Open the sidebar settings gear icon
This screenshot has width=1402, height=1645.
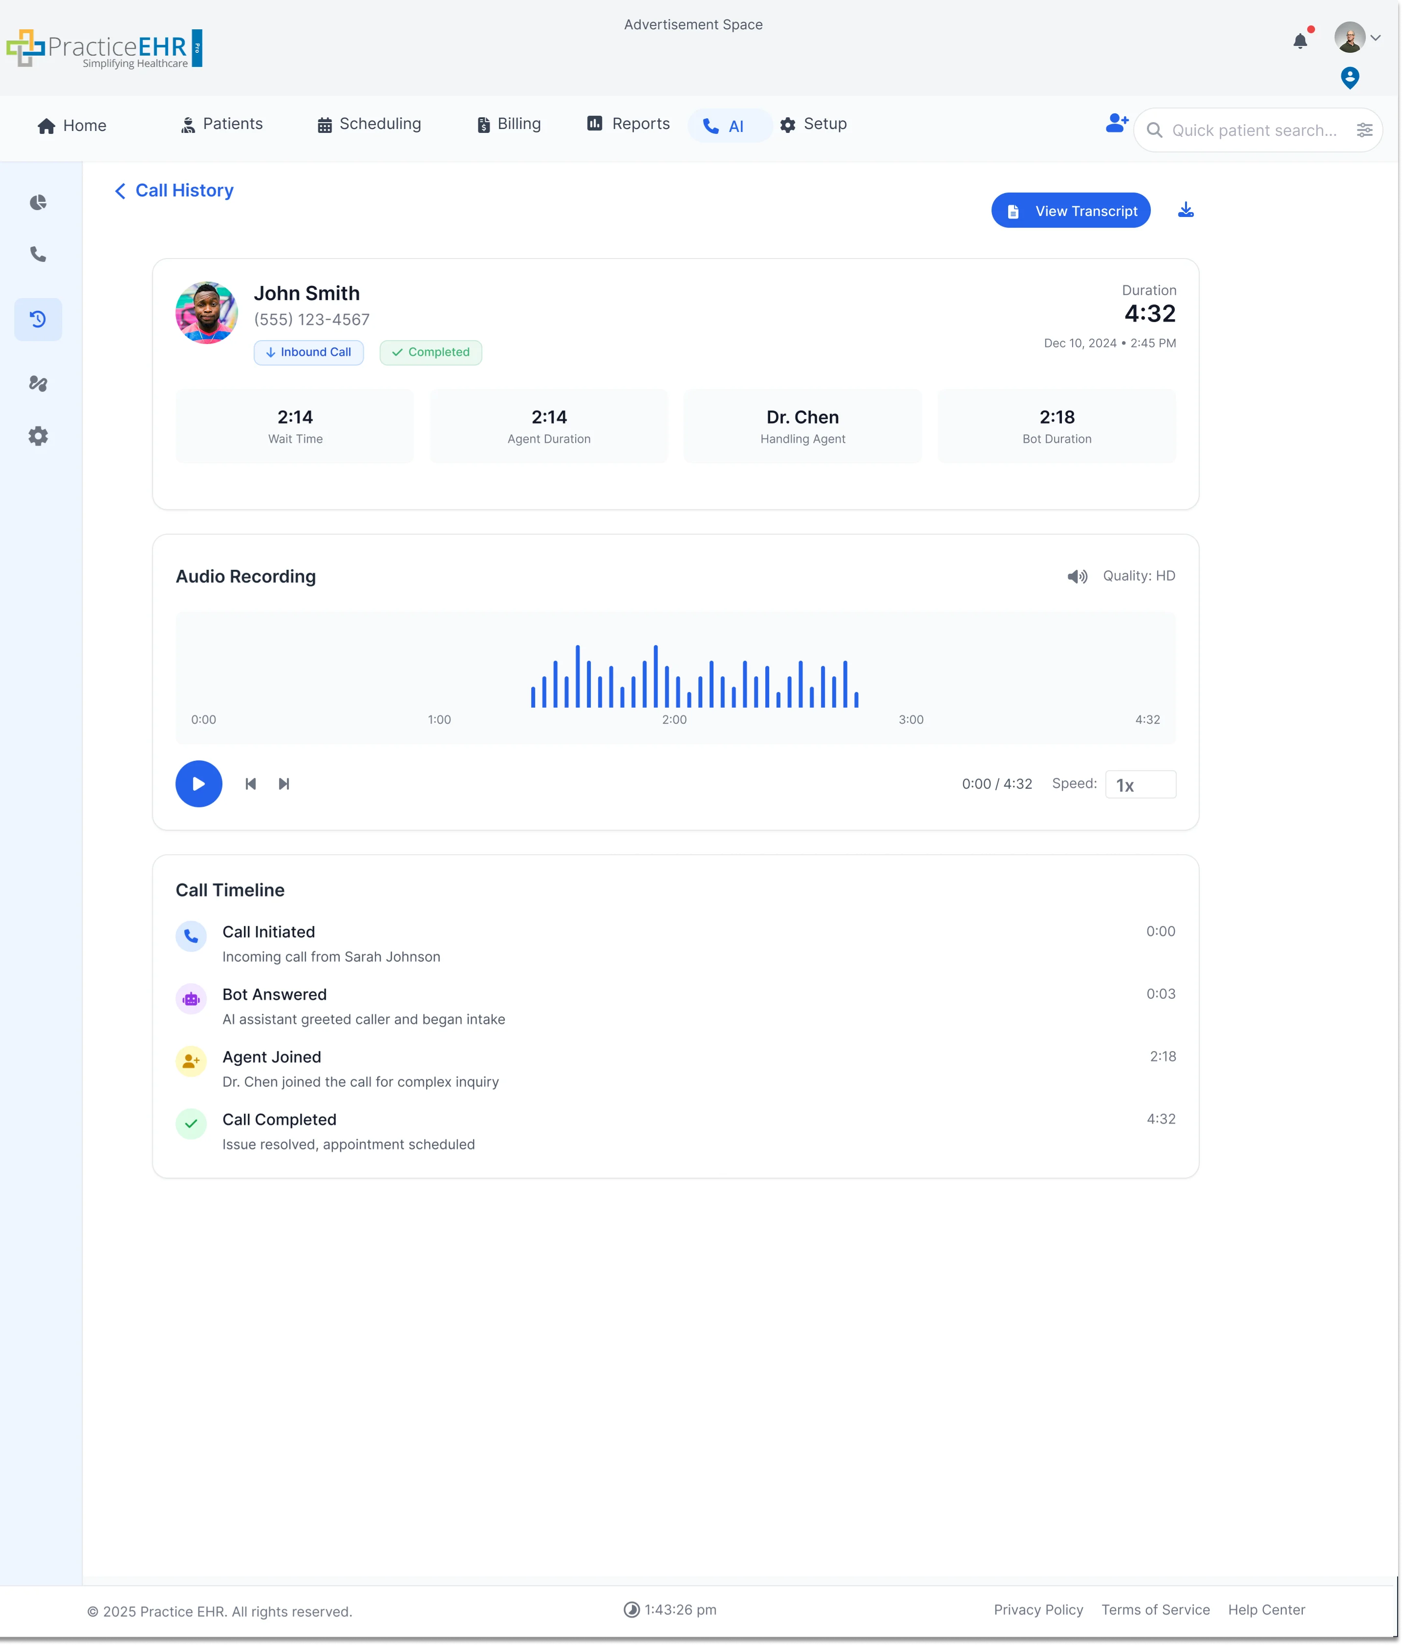(38, 436)
